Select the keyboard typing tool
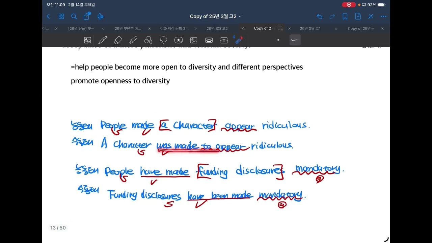This screenshot has width=432, height=243. point(209,40)
